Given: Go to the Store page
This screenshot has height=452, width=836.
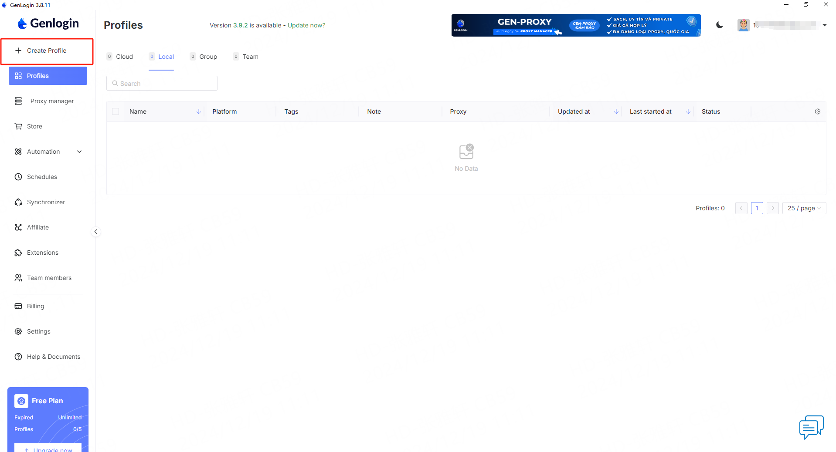Looking at the screenshot, I should (x=34, y=126).
